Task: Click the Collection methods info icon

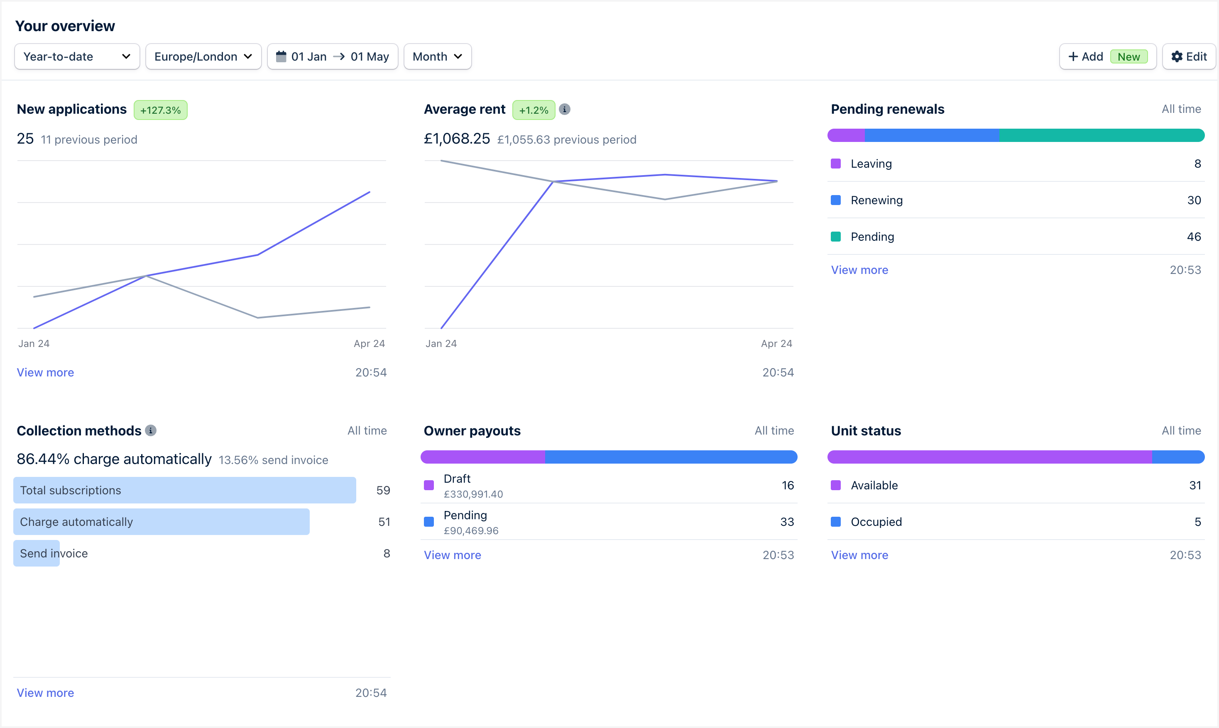Action: [151, 430]
